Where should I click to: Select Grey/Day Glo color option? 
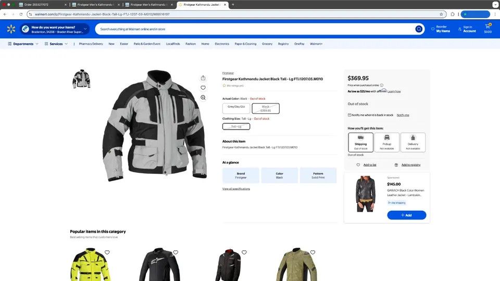236,108
